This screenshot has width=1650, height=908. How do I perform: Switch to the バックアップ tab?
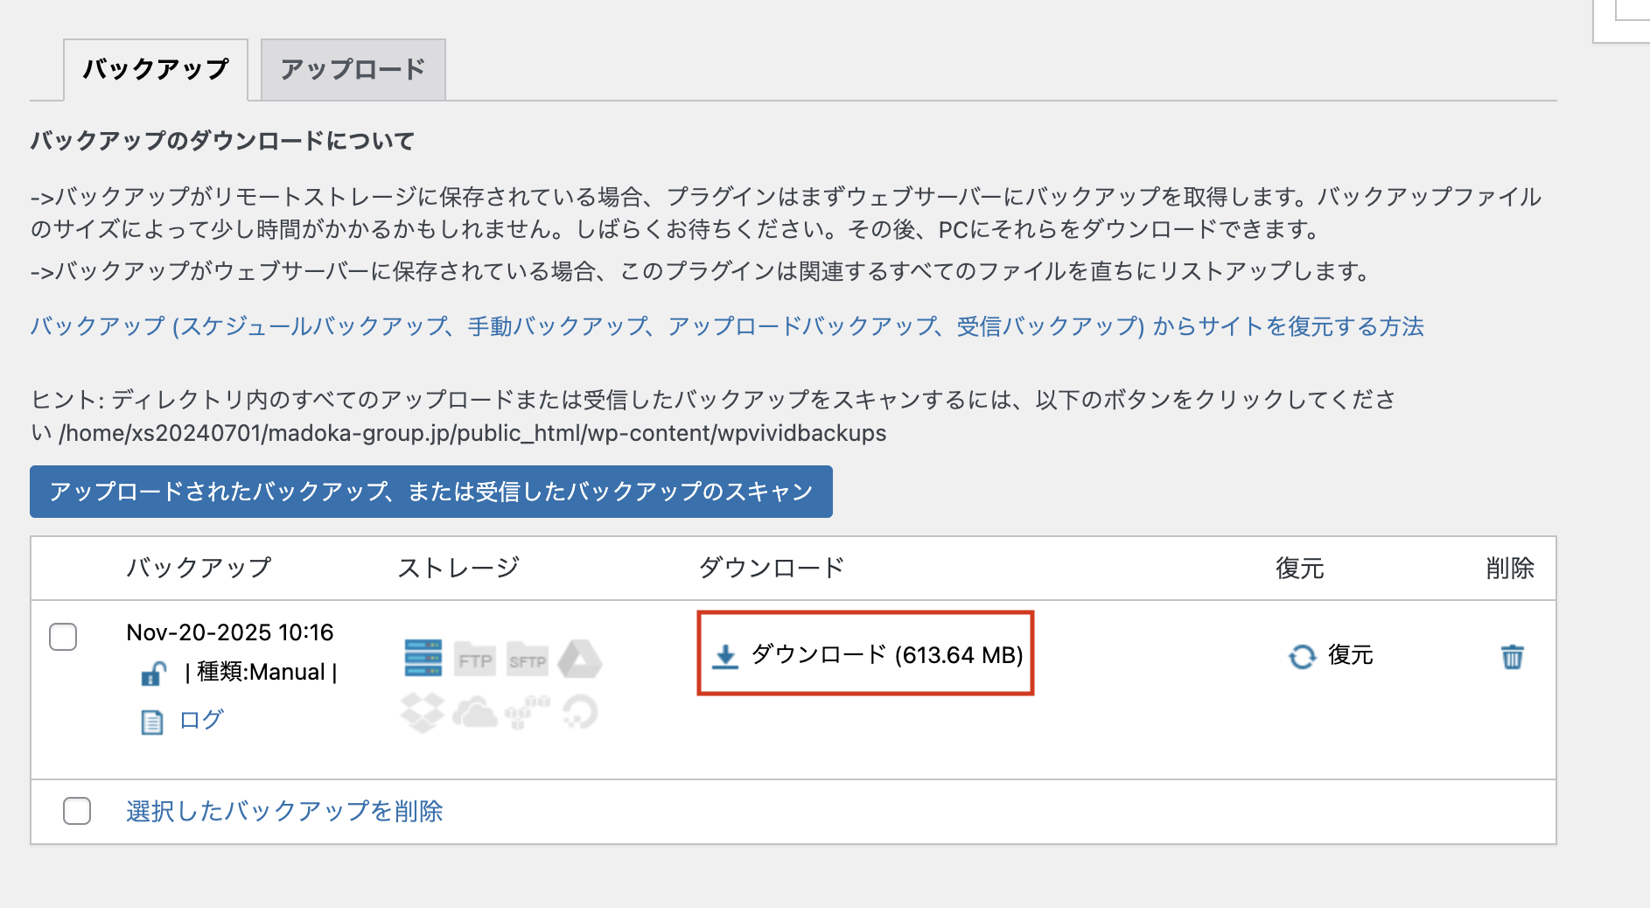[x=157, y=66]
